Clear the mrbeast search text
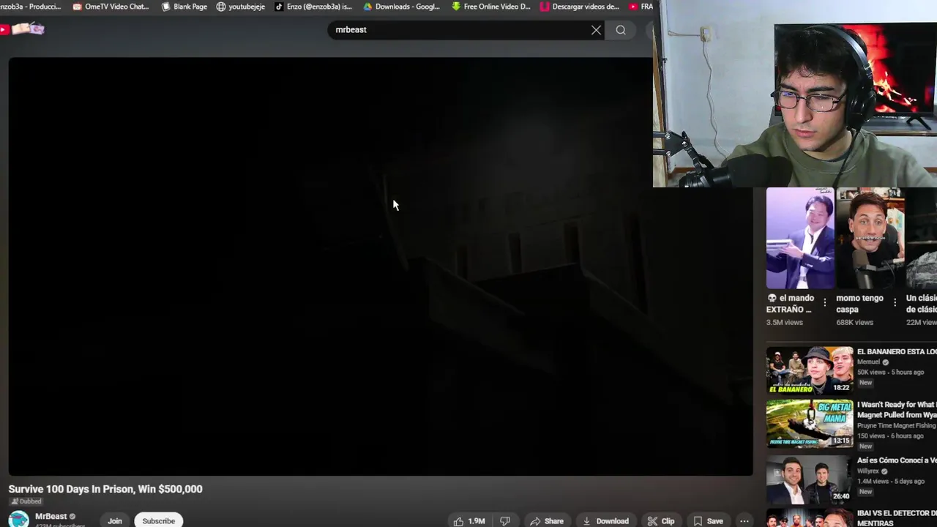 (x=596, y=30)
